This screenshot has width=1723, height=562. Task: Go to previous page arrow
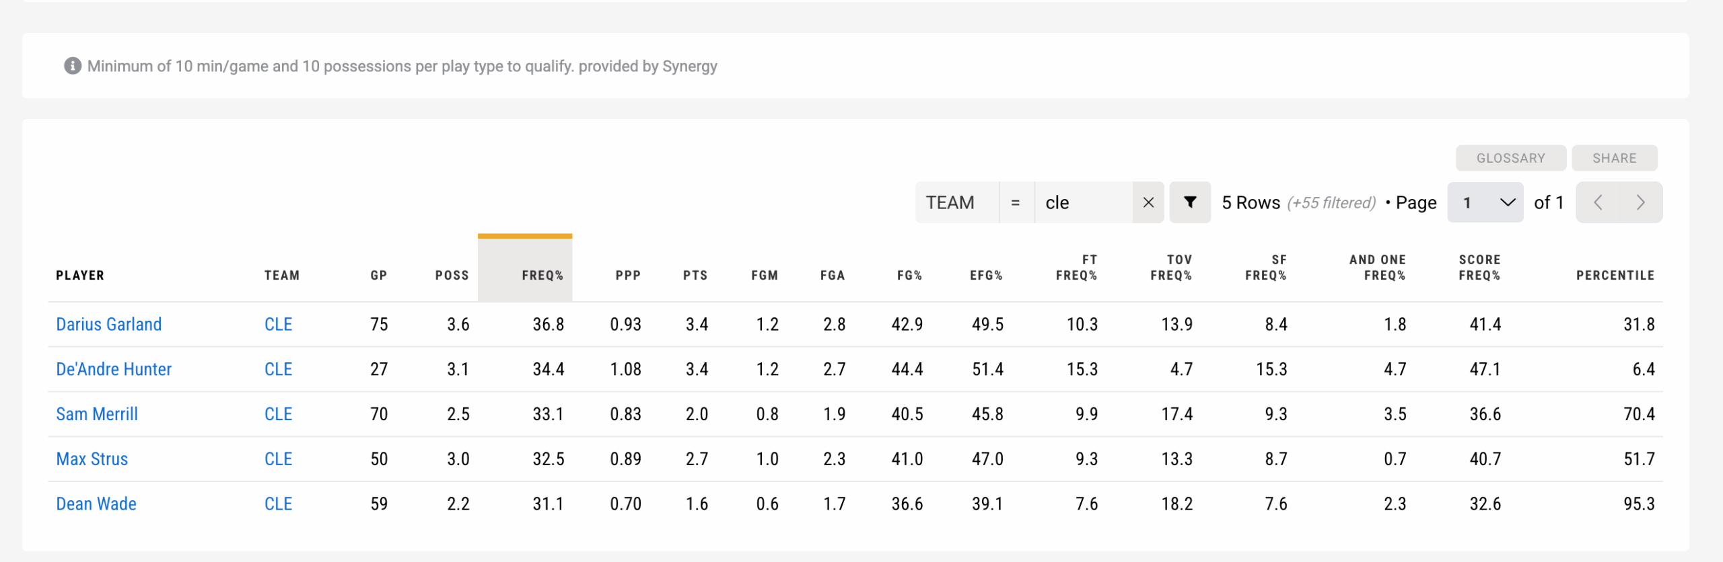tap(1598, 202)
